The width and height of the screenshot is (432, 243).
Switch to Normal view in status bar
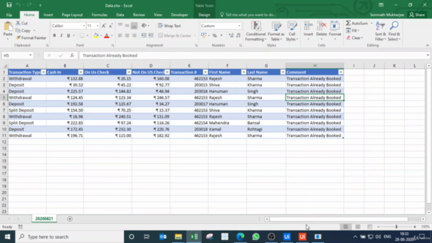[346, 227]
